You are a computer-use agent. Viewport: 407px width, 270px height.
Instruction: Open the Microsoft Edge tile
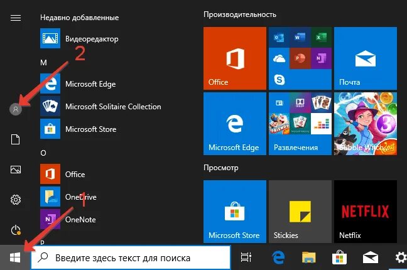click(235, 124)
